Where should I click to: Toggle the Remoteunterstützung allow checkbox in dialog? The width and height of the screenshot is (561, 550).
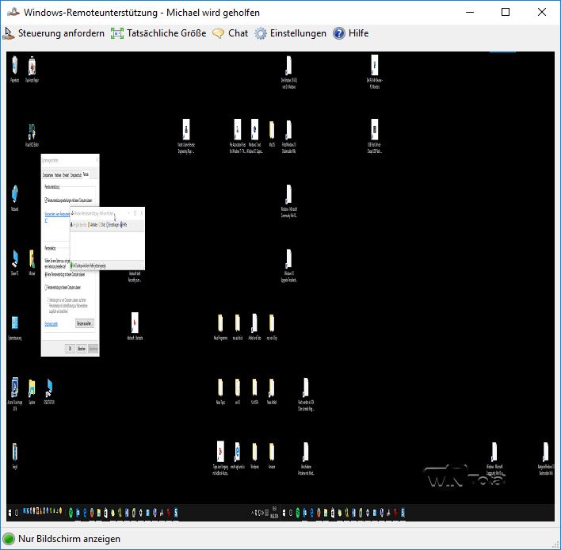pyautogui.click(x=46, y=200)
